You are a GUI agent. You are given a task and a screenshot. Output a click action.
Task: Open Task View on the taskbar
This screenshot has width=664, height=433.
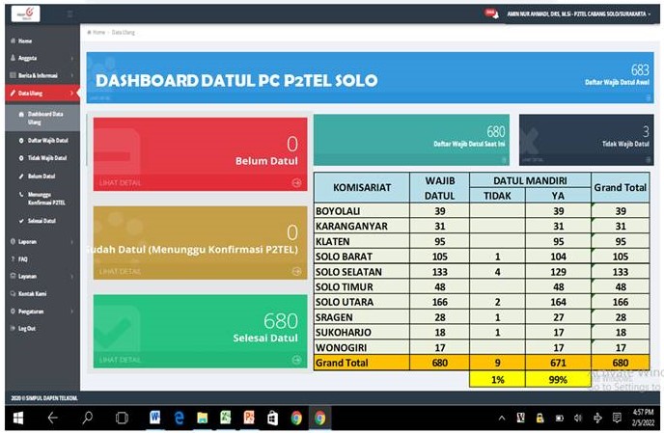122,419
